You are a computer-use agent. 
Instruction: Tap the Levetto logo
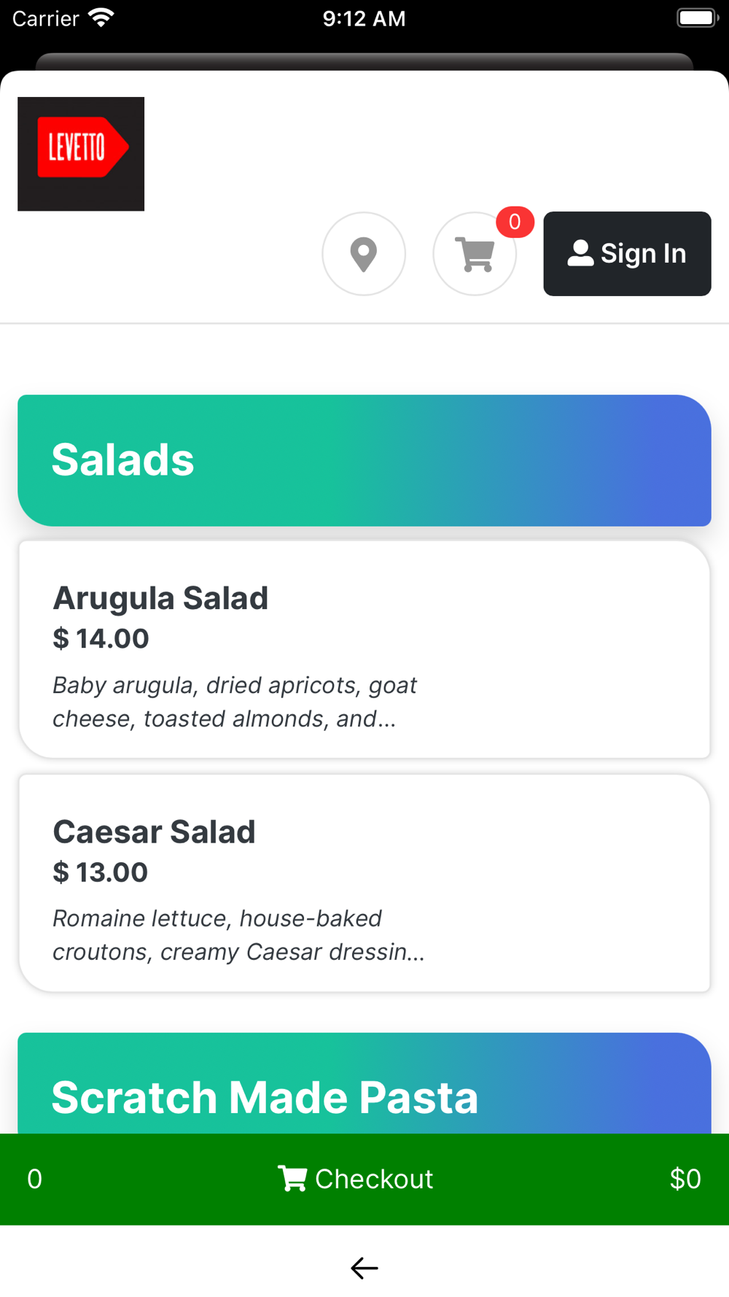coord(81,154)
